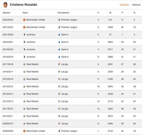The image size is (143, 135).
Task: Click Juventus logo in 2020/2021 row
Action: click(24, 42)
